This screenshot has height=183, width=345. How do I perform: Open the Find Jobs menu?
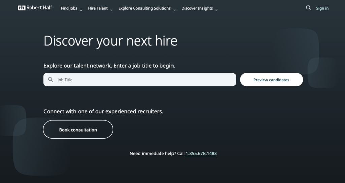[69, 8]
